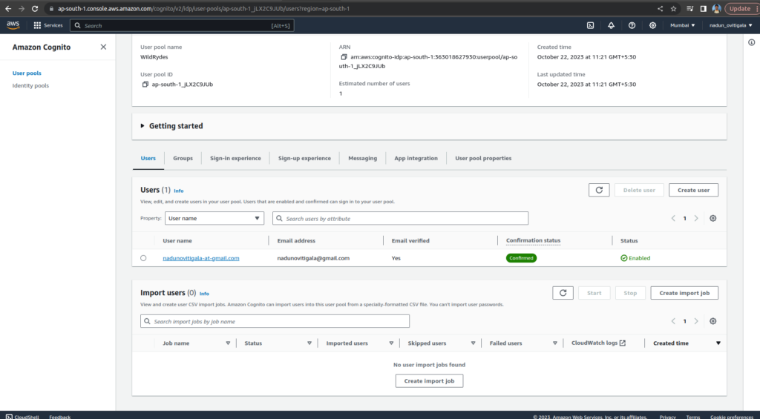Open browser side panel icon
This screenshot has width=760, height=419.
pyautogui.click(x=704, y=9)
